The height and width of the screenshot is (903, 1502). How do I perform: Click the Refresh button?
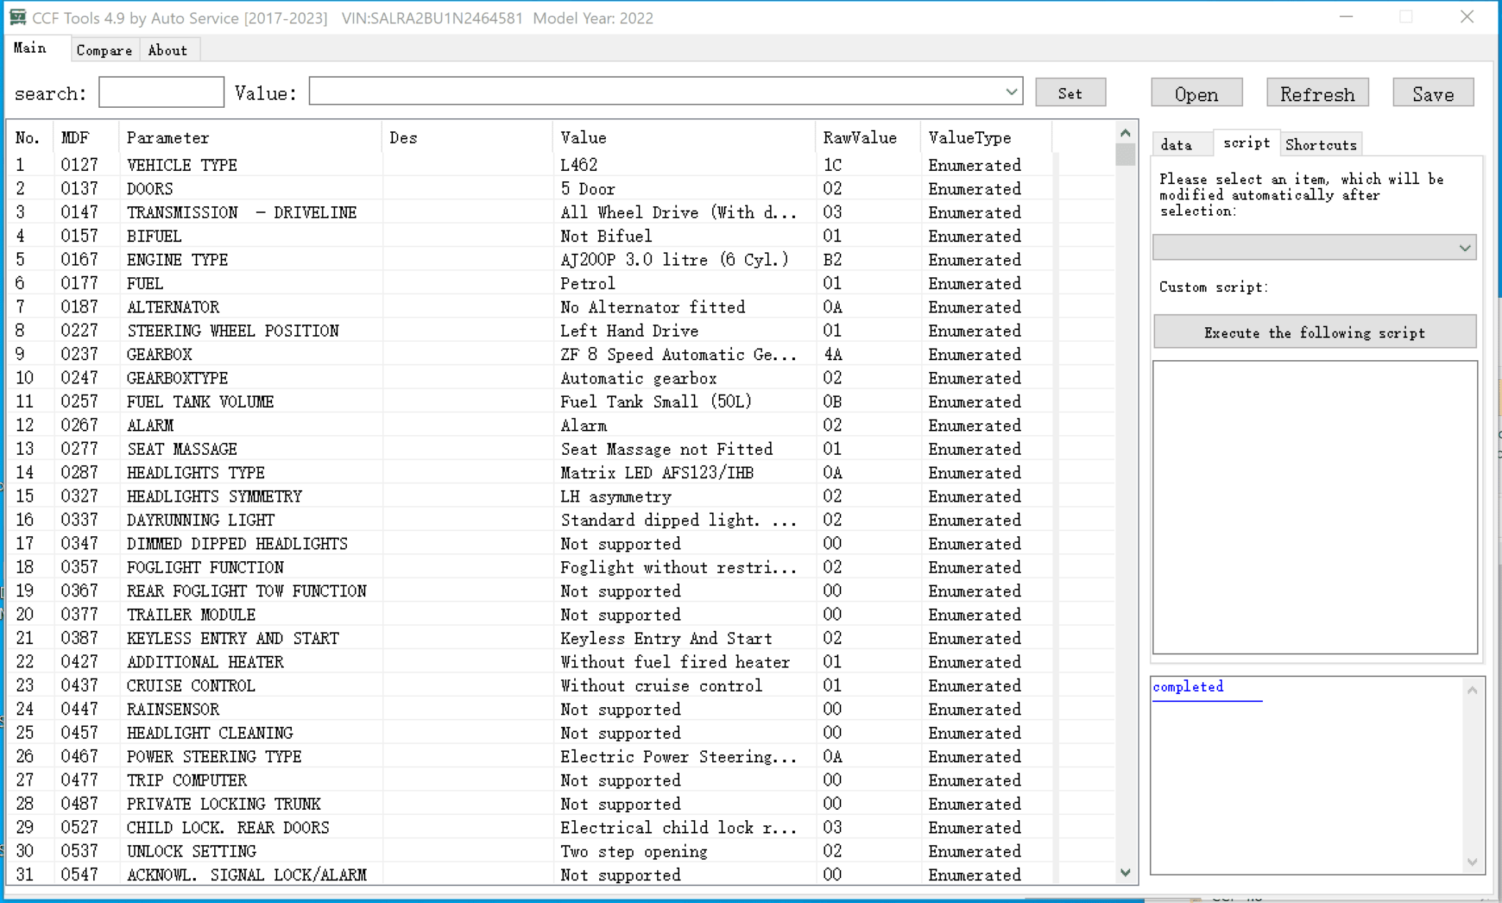pos(1316,92)
